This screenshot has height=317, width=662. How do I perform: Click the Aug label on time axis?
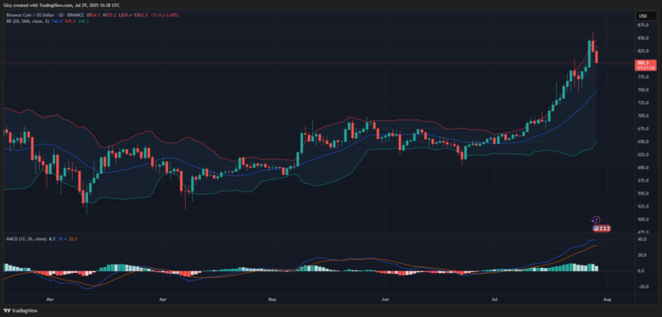[607, 300]
